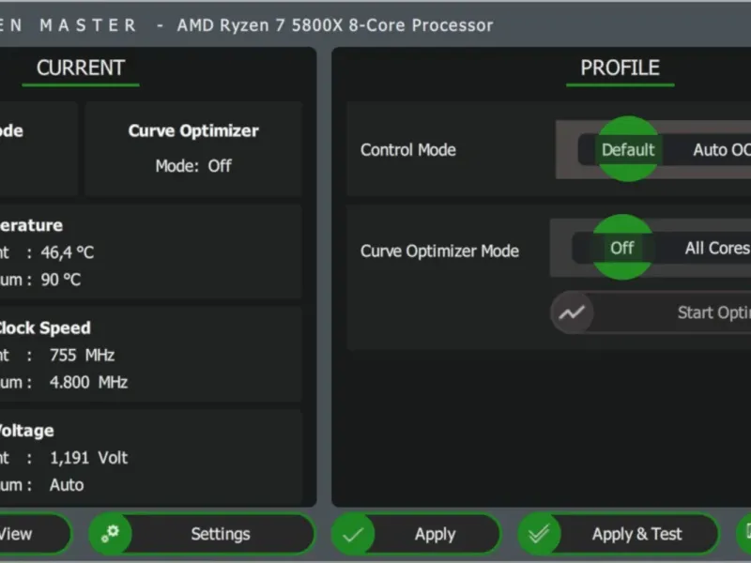Click the Apply button label
Viewport: 751px width, 563px height.
pyautogui.click(x=435, y=534)
